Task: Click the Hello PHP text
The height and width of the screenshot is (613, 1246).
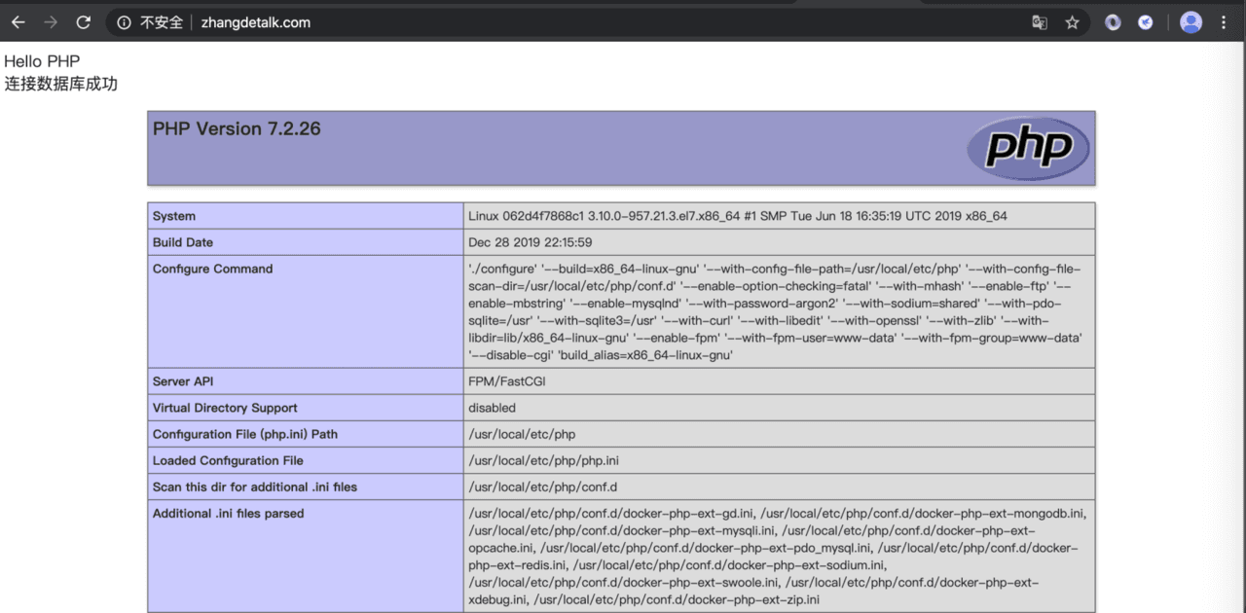Action: click(x=42, y=62)
